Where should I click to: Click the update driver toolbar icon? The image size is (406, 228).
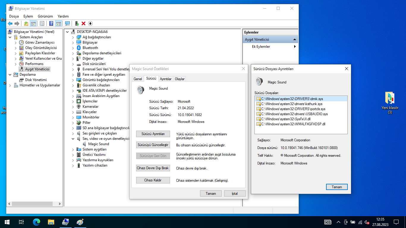(x=77, y=24)
